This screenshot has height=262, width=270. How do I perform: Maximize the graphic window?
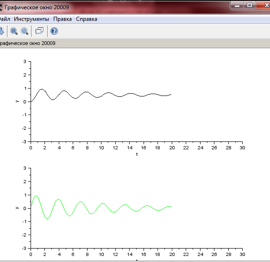250,6
